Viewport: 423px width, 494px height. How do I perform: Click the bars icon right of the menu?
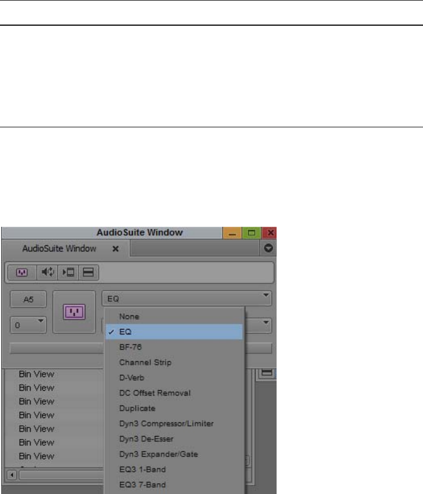[267, 373]
